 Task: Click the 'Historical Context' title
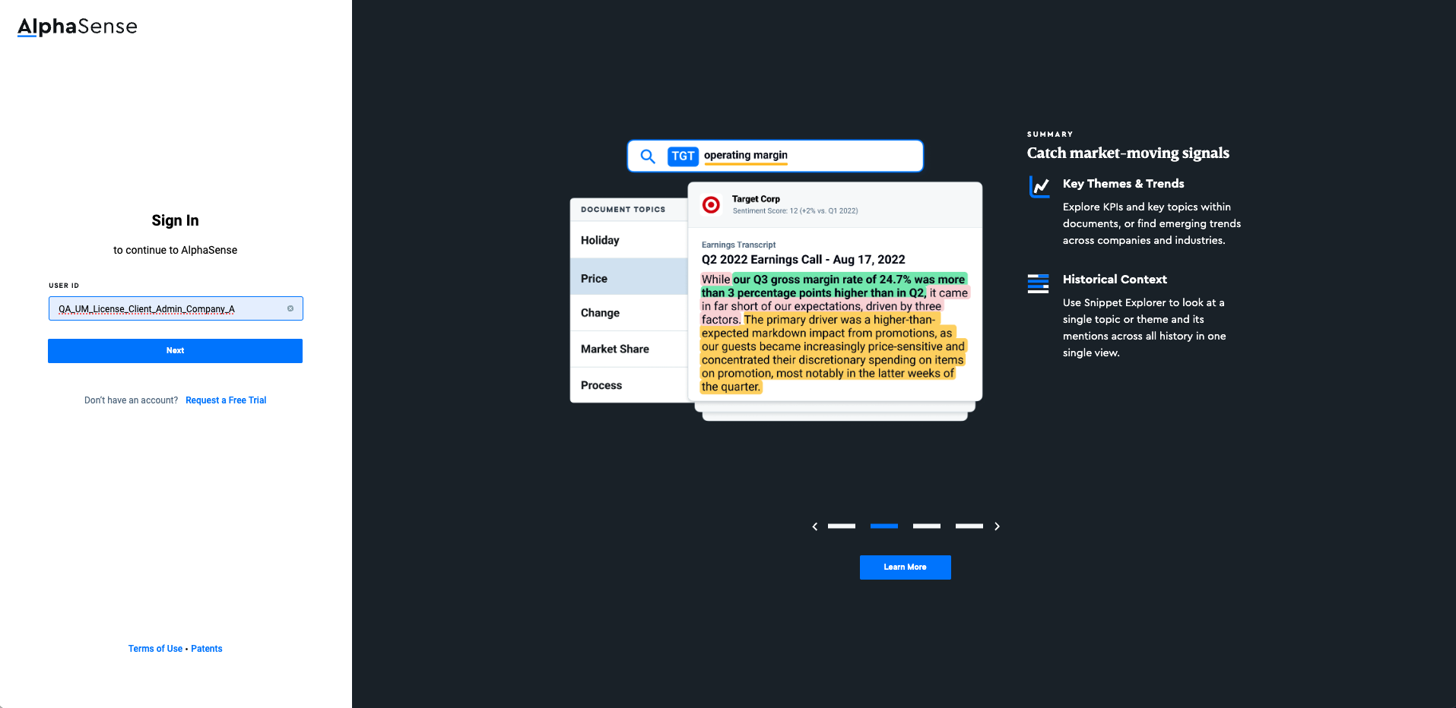tap(1115, 280)
